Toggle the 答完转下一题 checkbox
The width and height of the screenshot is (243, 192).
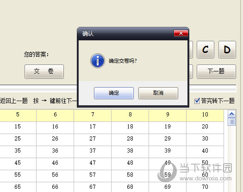click(197, 101)
